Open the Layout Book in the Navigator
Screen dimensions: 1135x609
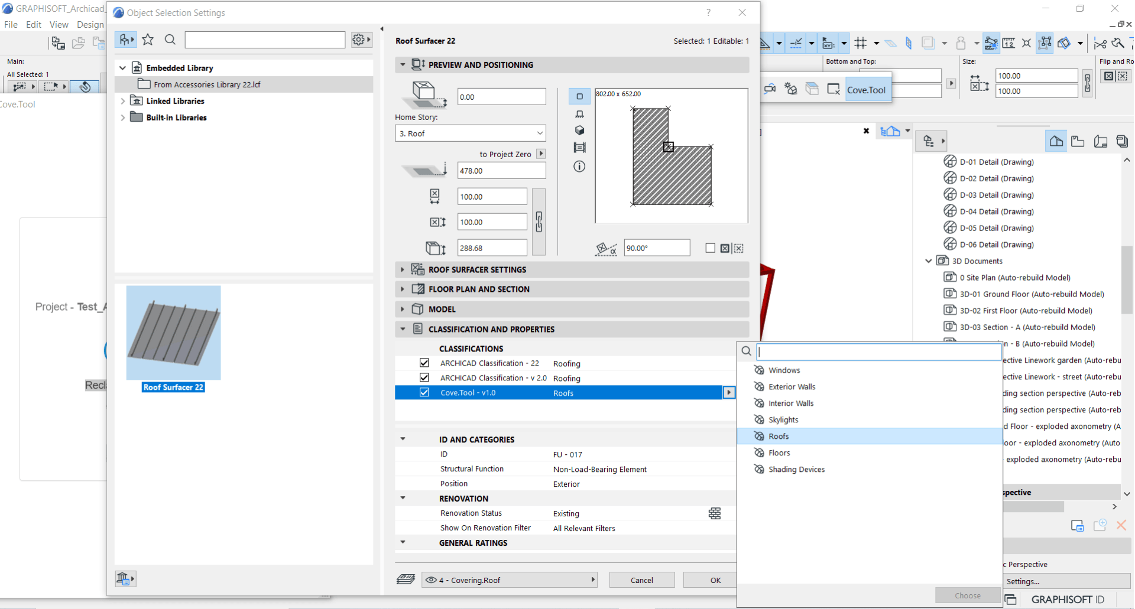coord(1100,141)
